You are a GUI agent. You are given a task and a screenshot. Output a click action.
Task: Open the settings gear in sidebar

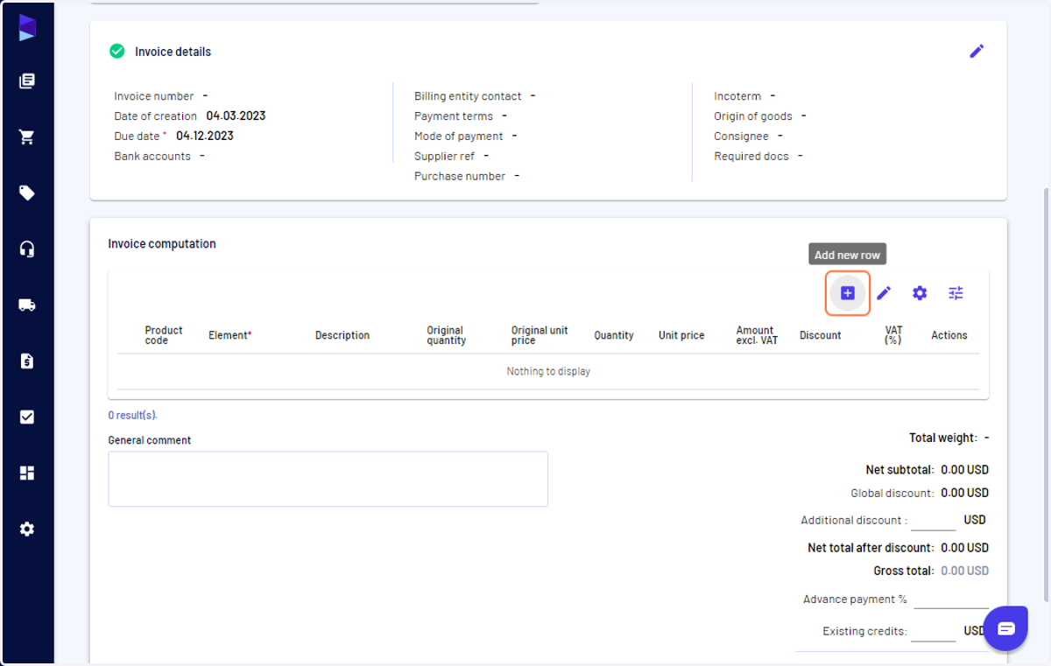(x=27, y=529)
